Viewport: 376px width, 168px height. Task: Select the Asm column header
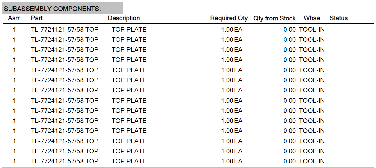coord(14,18)
